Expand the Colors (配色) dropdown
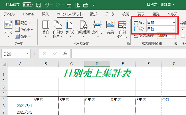The image size is (186, 115). [x=23, y=23]
